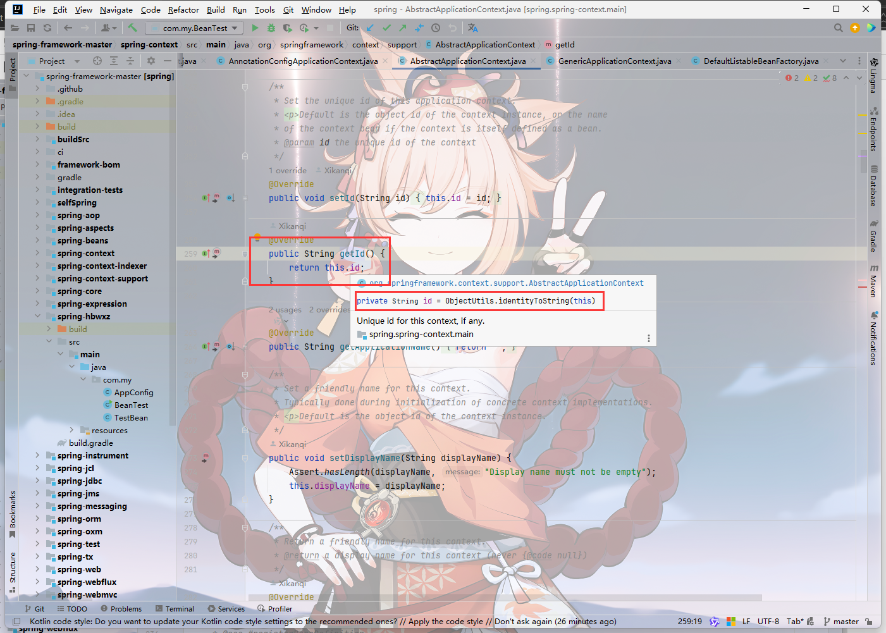Open the Terminal tool window button
The height and width of the screenshot is (633, 886).
[175, 609]
